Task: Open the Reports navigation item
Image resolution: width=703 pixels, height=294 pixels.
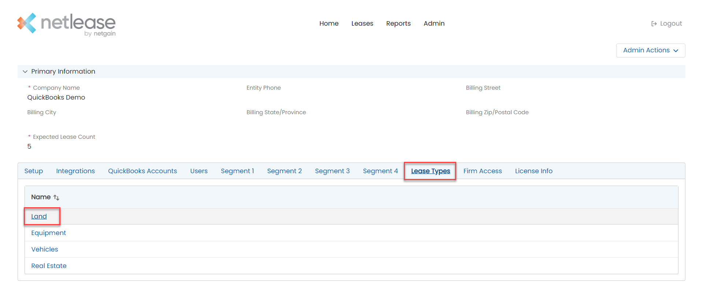Action: pyautogui.click(x=398, y=23)
